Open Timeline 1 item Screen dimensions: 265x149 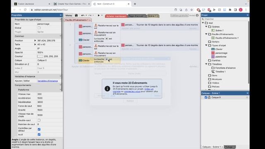(220, 72)
